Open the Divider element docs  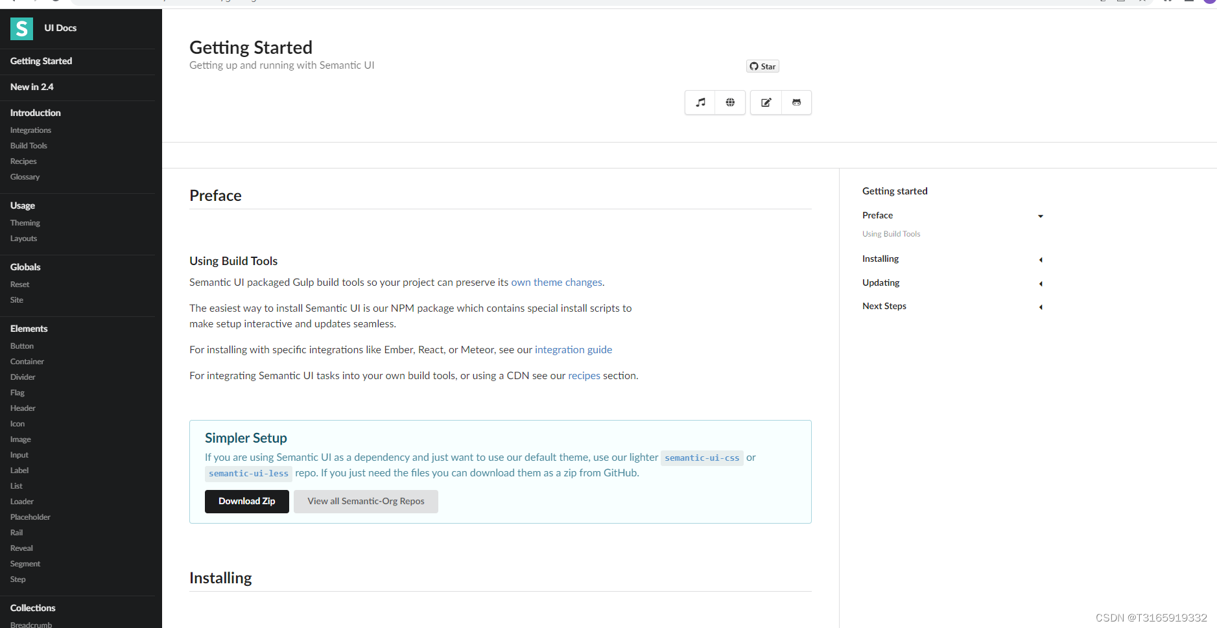(23, 377)
